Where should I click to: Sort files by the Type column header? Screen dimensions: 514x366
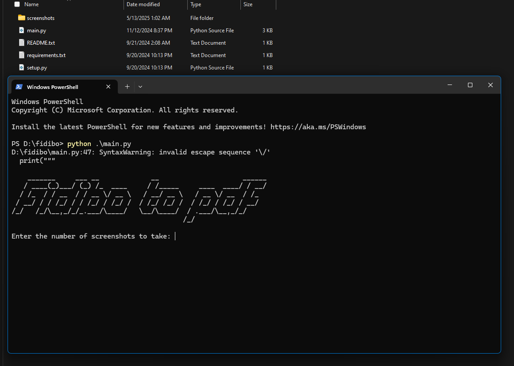click(x=195, y=4)
